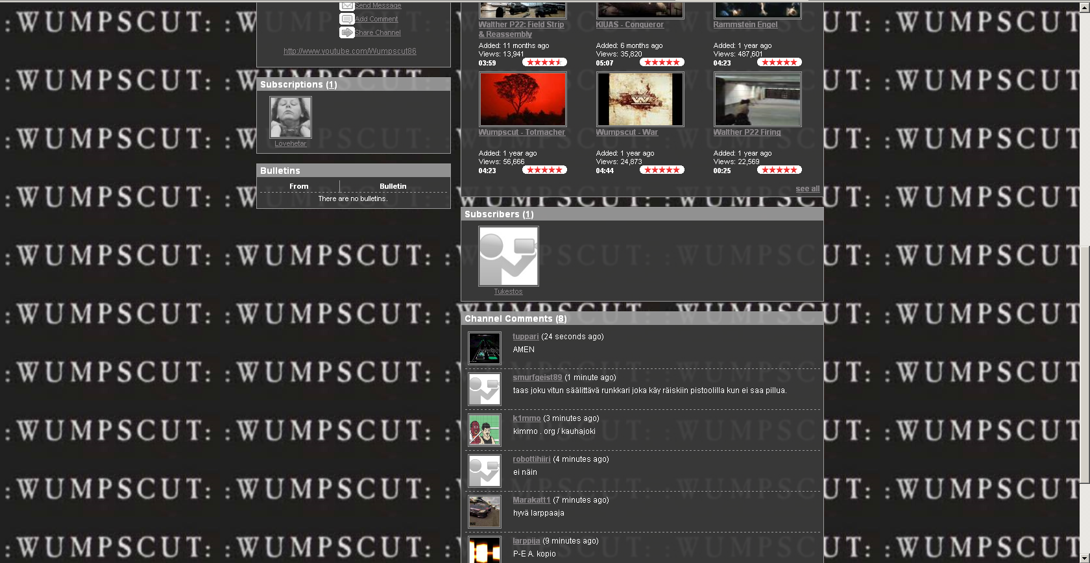Click the page's vertical scrollbar
The image size is (1090, 563).
[x=1085, y=363]
